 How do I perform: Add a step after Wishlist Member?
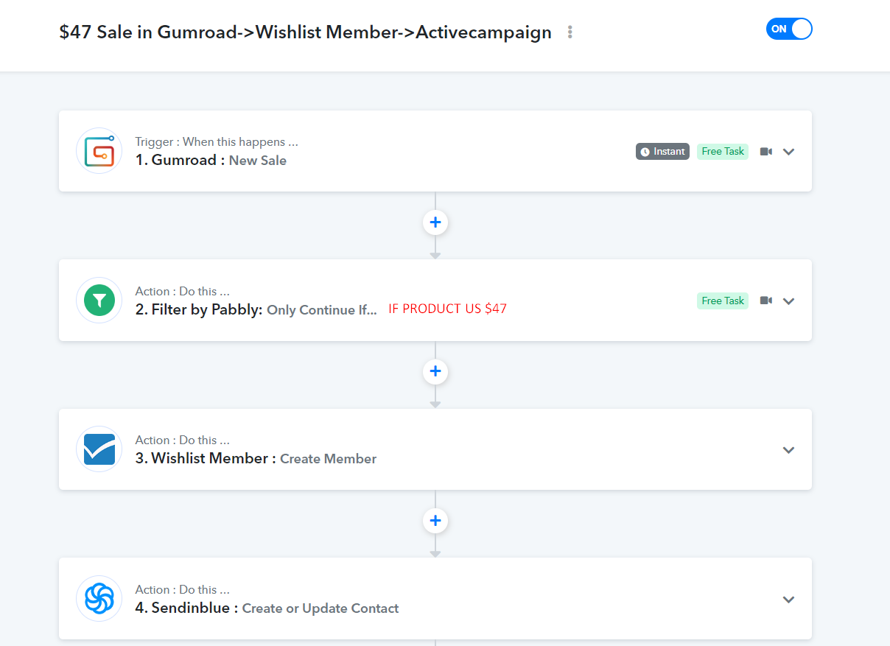click(435, 521)
